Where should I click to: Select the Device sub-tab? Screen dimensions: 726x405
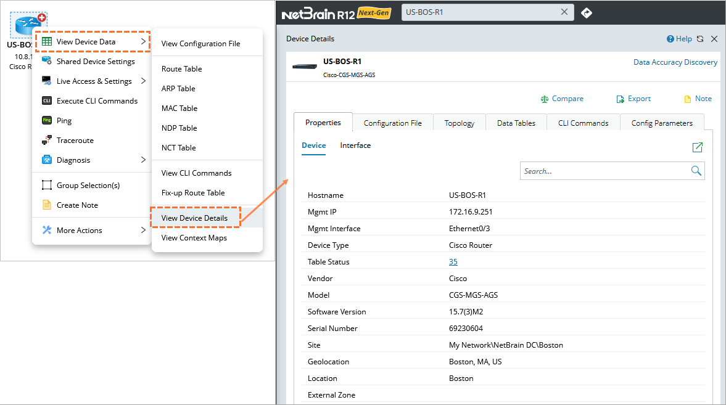313,145
